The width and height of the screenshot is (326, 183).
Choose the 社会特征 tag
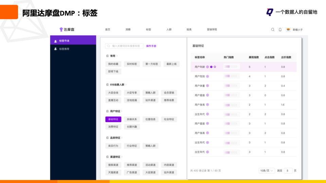(169, 119)
